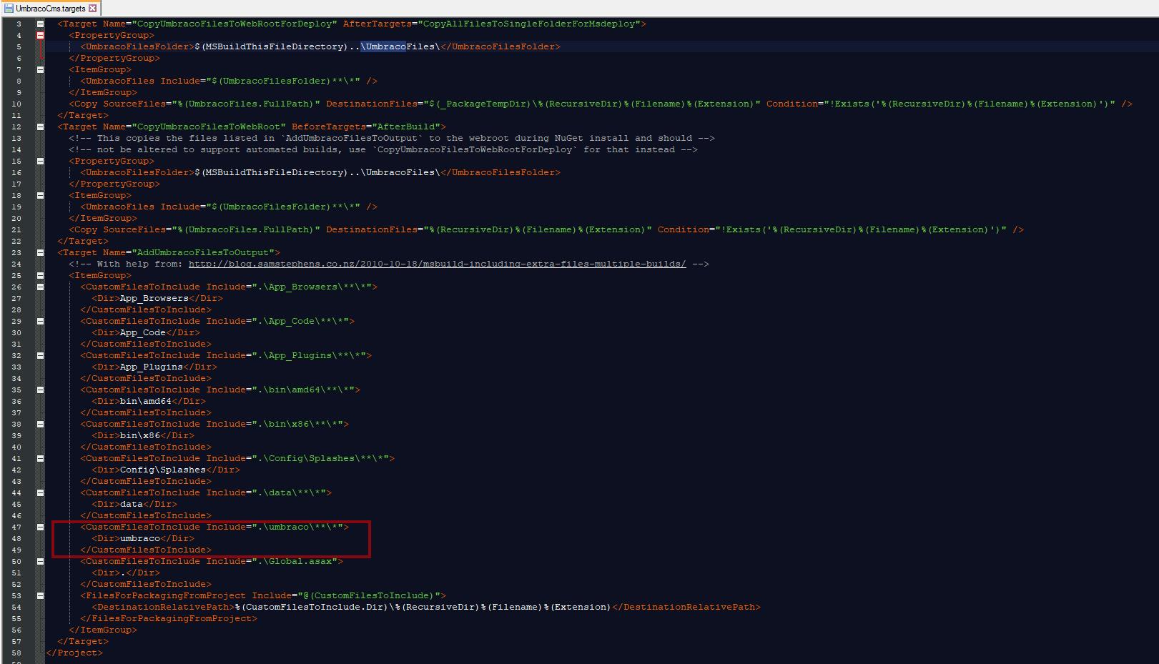Collapse the PropertyGroup fold at line 15

click(41, 161)
